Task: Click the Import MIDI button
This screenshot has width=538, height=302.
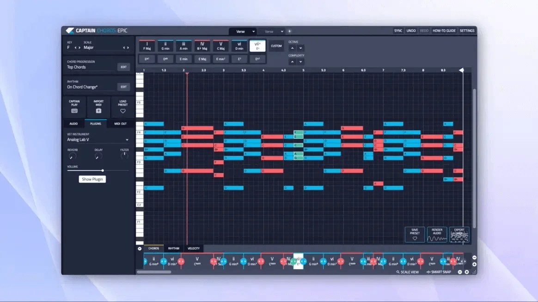Action: tap(98, 107)
